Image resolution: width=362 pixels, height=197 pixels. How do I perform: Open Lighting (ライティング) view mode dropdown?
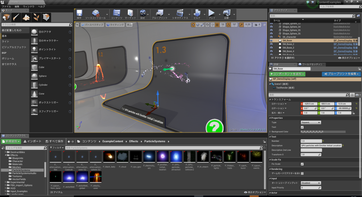pos(115,25)
